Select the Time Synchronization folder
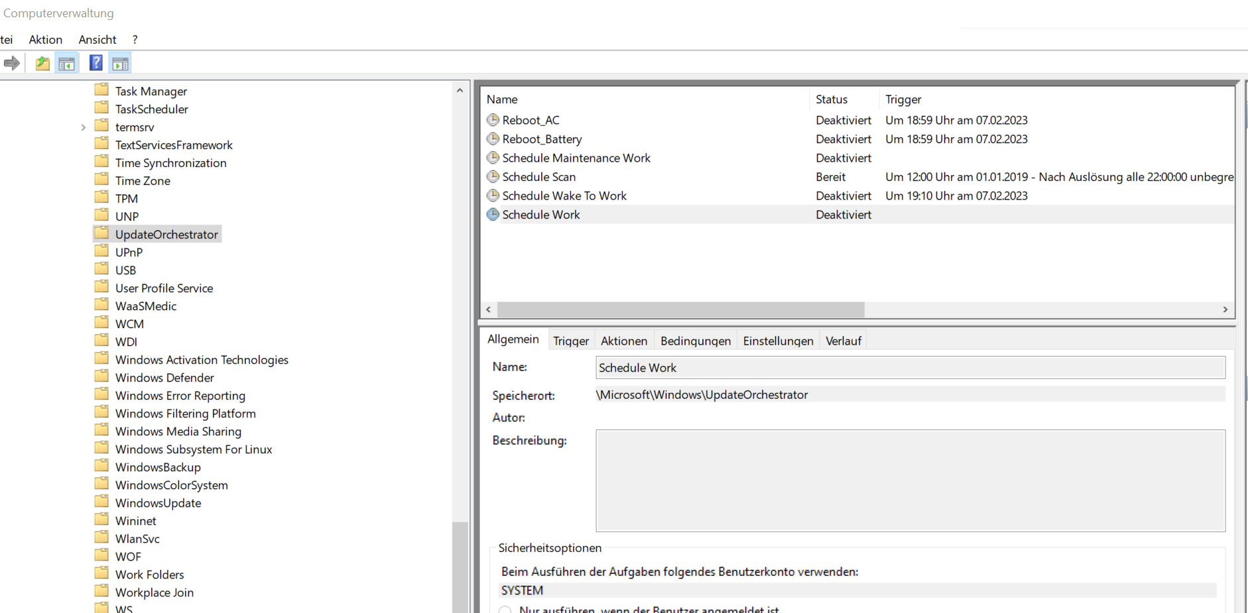 click(171, 163)
